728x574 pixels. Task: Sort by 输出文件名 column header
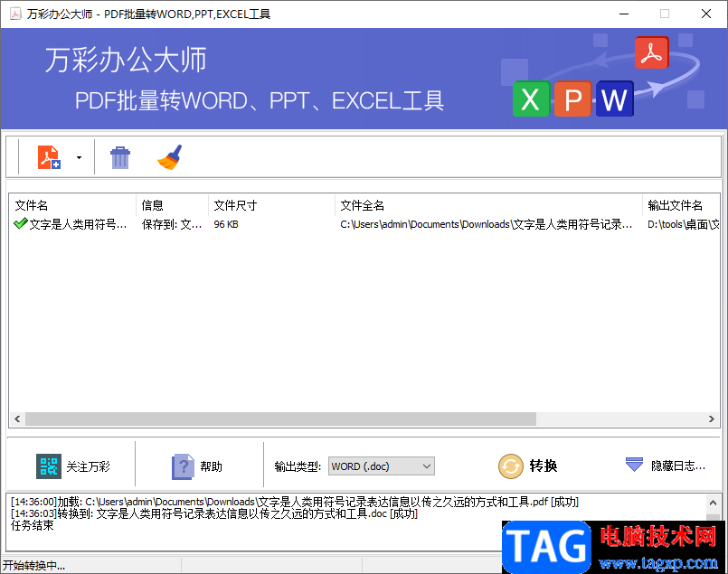click(681, 205)
